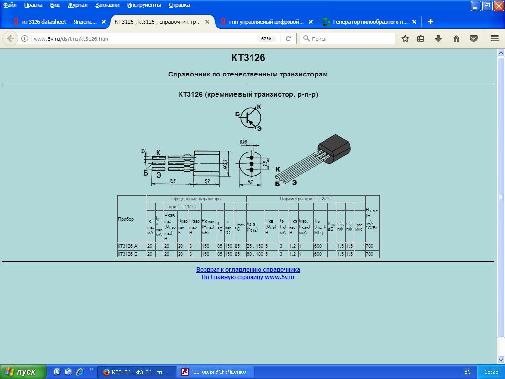The width and height of the screenshot is (505, 379).
Task: Bookmark this page with star icon
Action: [405, 38]
